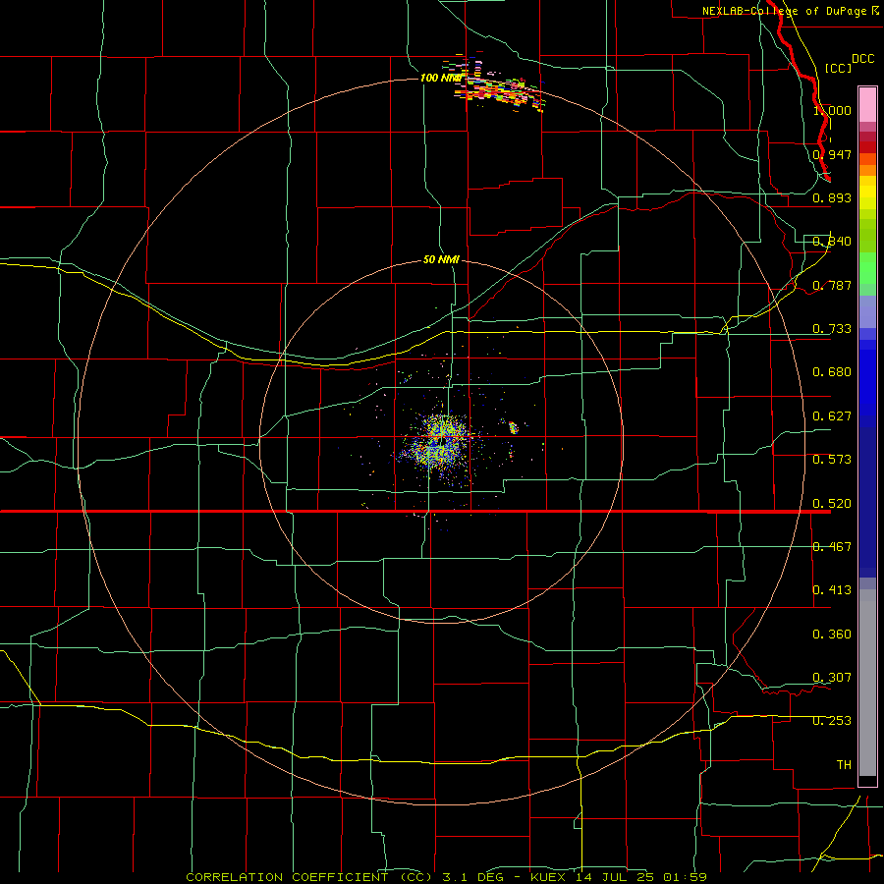Image resolution: width=884 pixels, height=884 pixels.
Task: Click the 100 NMI range ring label
Action: [441, 78]
